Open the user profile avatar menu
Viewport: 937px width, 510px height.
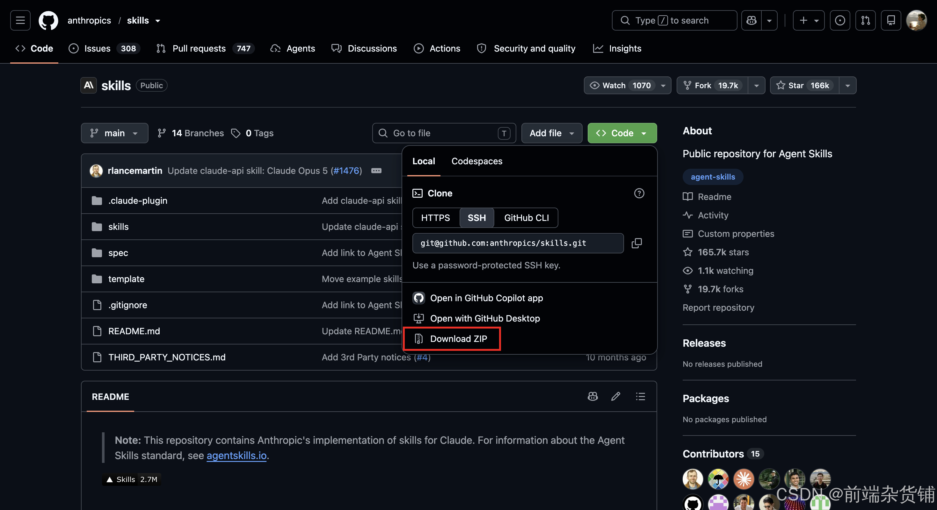[x=916, y=20]
